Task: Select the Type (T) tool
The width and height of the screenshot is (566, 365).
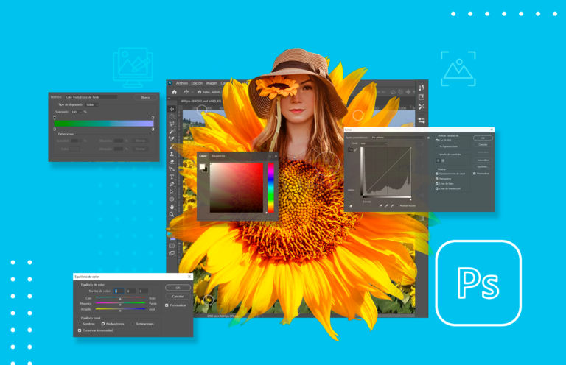Action: tap(172, 177)
